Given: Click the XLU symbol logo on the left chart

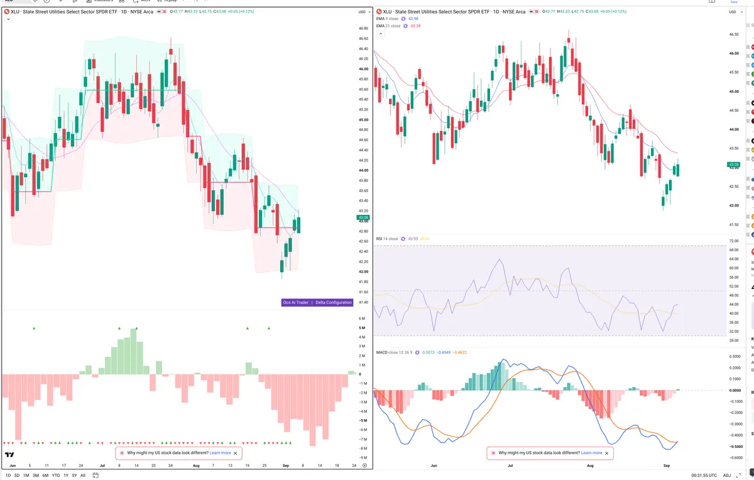Looking at the screenshot, I should coord(7,12).
